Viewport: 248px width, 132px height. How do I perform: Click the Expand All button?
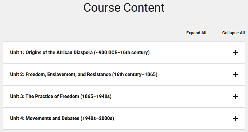click(196, 33)
